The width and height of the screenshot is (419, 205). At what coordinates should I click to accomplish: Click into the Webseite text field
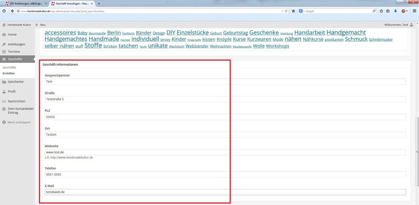click(x=225, y=152)
